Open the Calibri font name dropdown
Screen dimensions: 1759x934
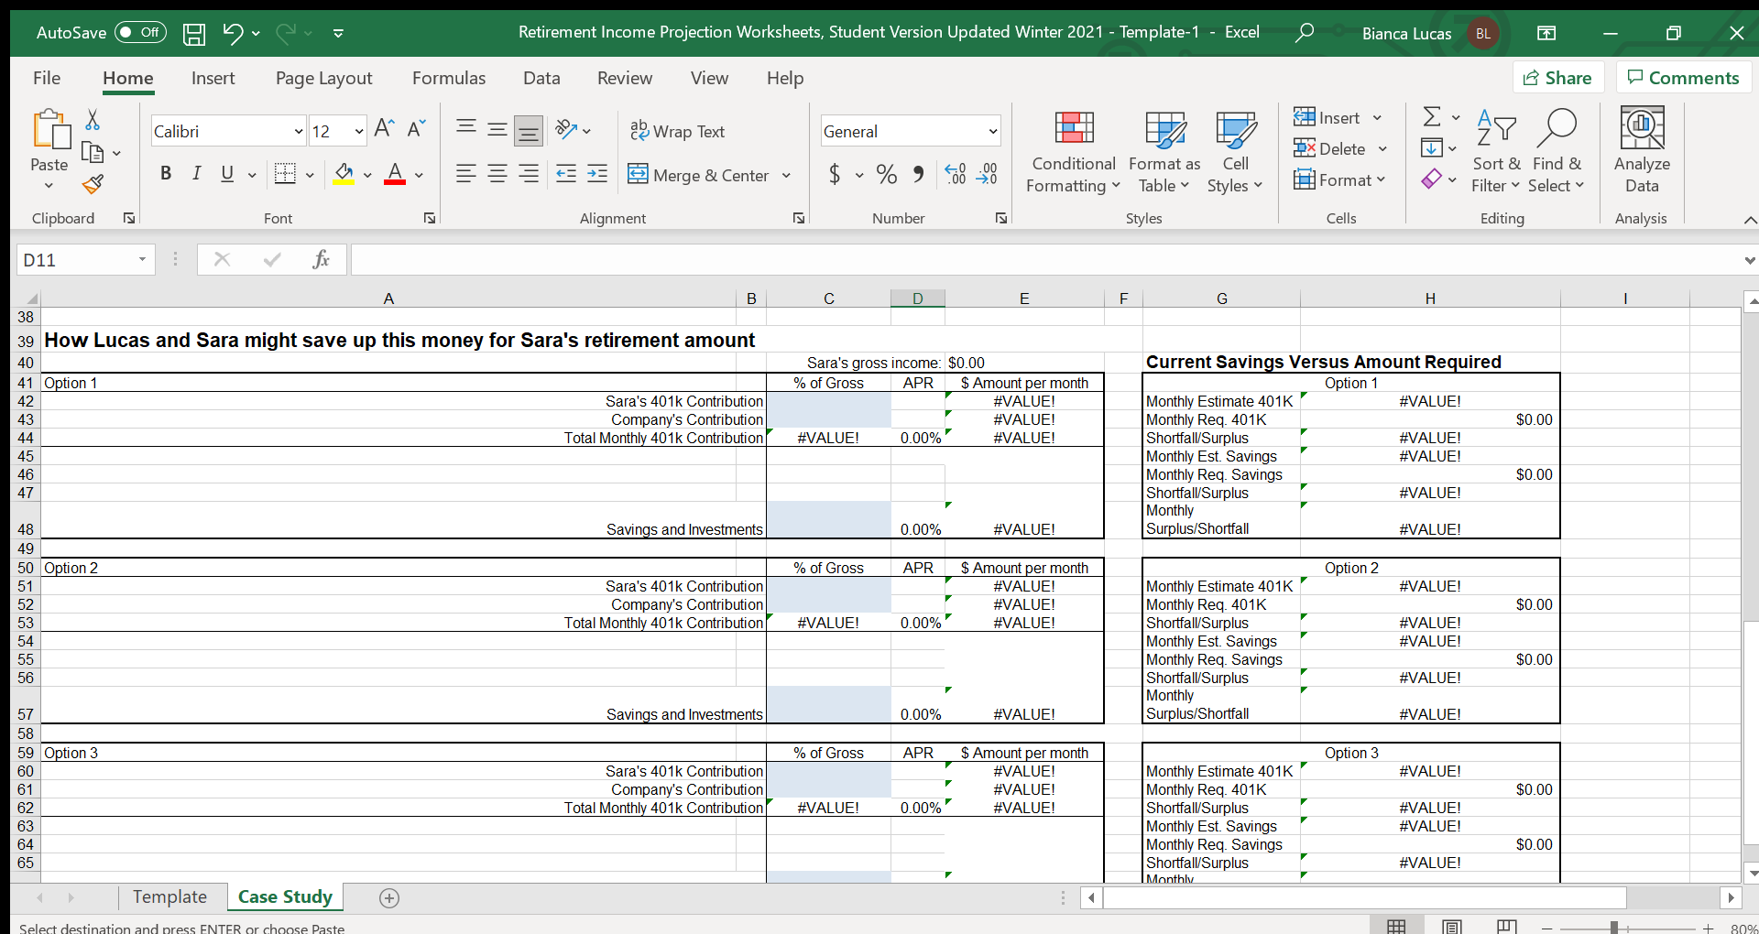(298, 132)
